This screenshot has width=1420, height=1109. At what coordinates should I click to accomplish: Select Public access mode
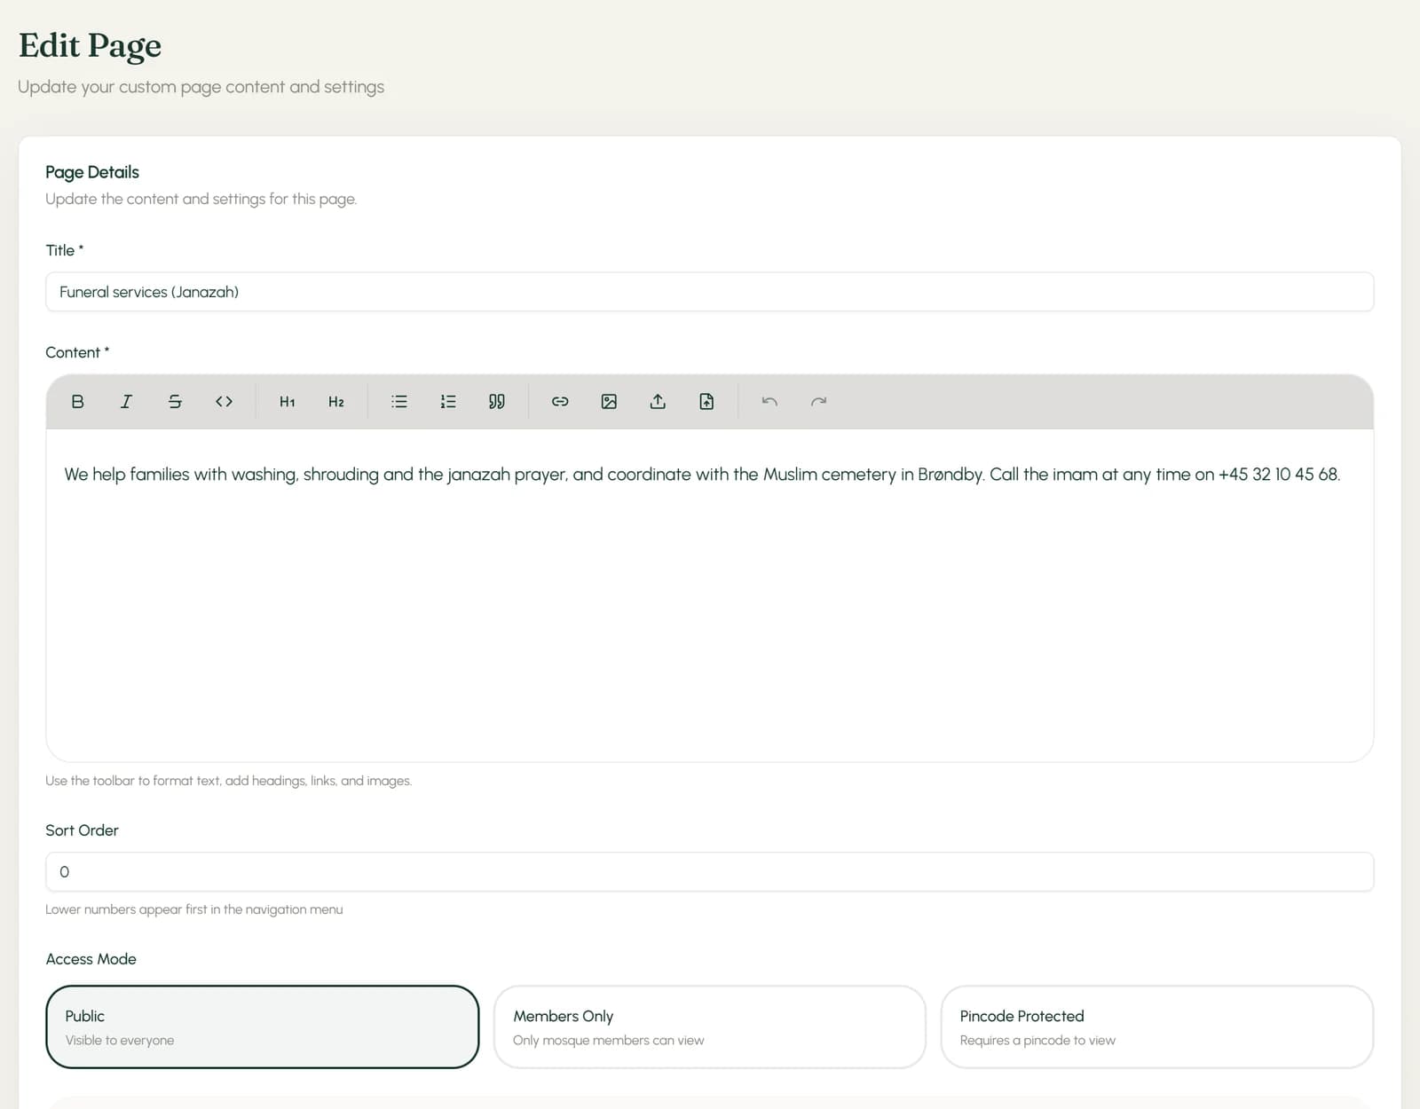263,1026
